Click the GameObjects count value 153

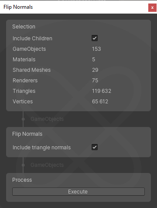[x=96, y=49]
